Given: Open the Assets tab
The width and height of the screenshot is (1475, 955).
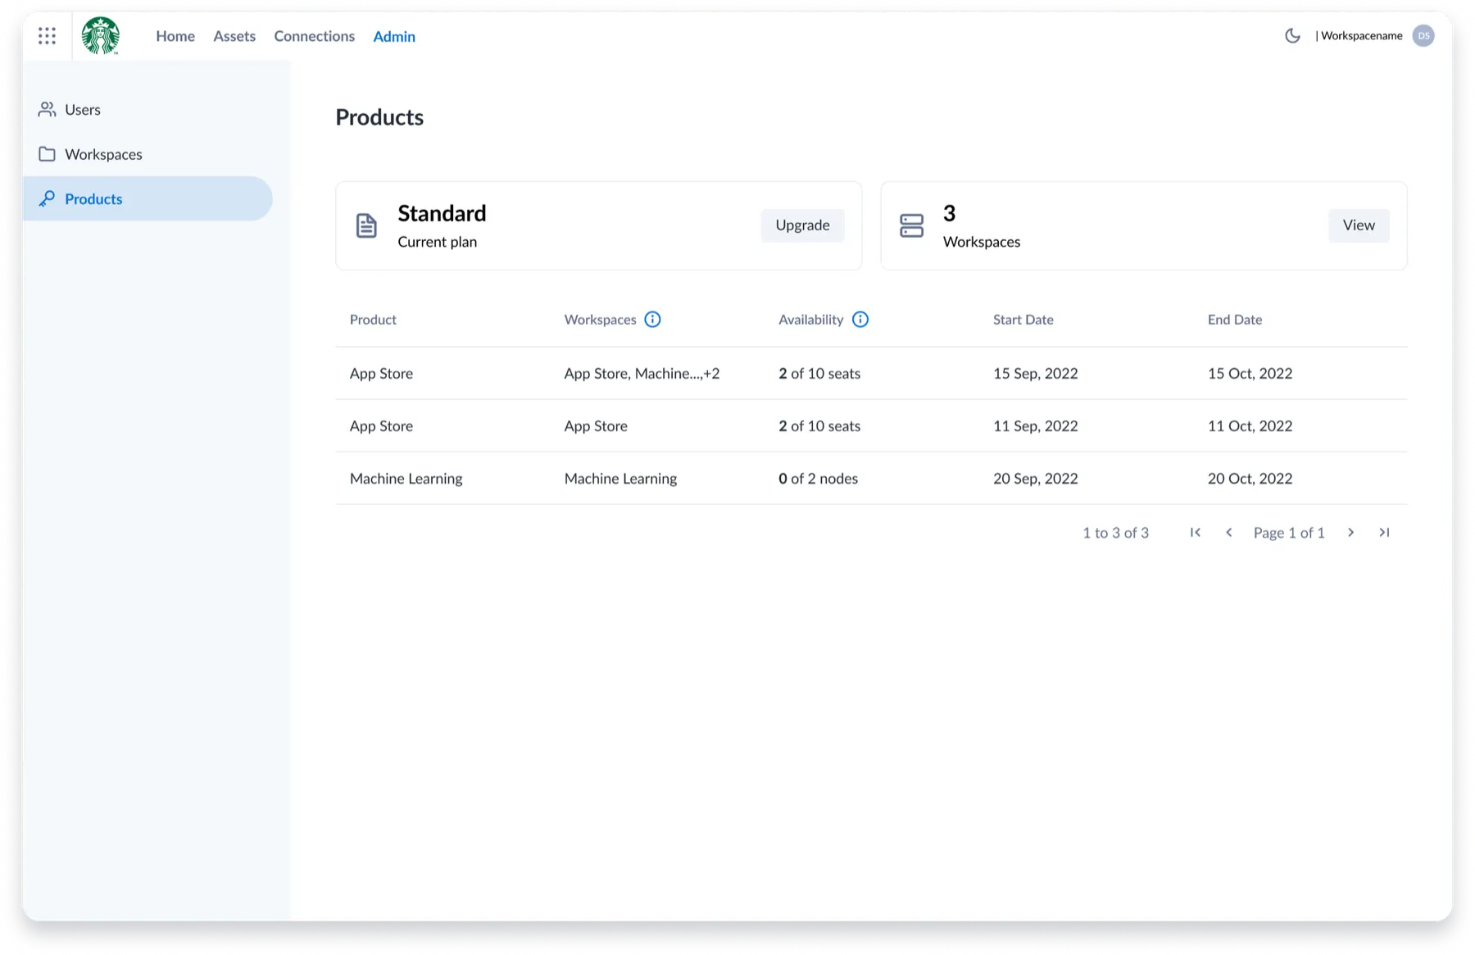Looking at the screenshot, I should point(234,36).
